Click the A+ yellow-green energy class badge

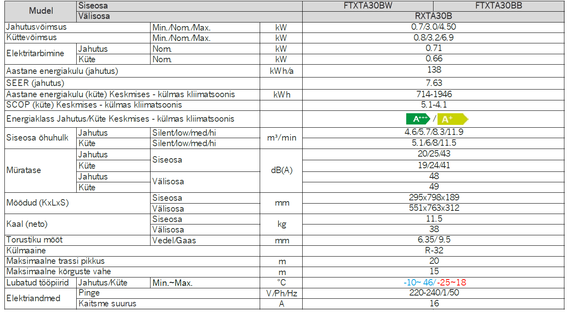pyautogui.click(x=452, y=119)
